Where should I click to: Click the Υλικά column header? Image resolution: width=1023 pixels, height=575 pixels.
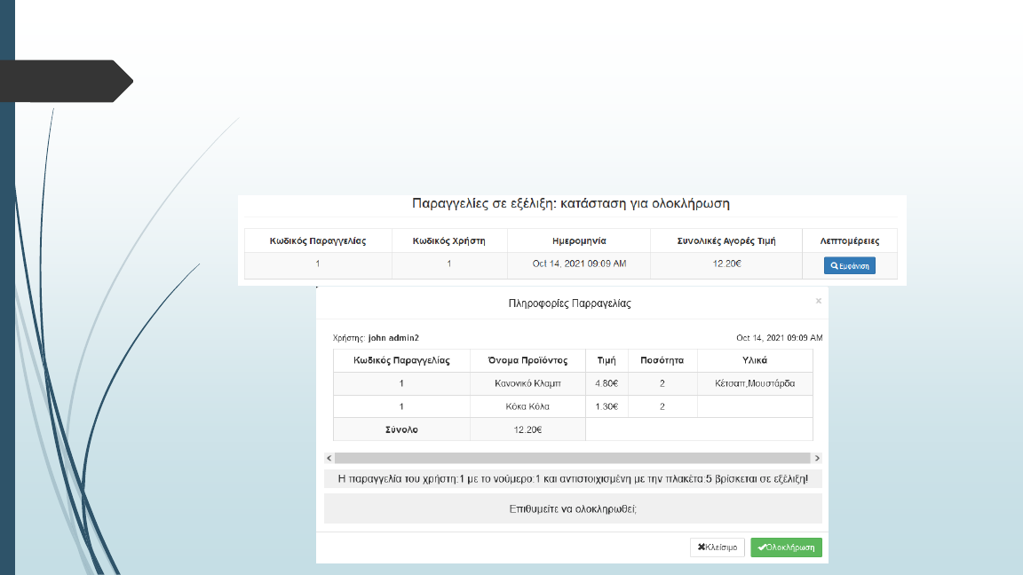755,360
